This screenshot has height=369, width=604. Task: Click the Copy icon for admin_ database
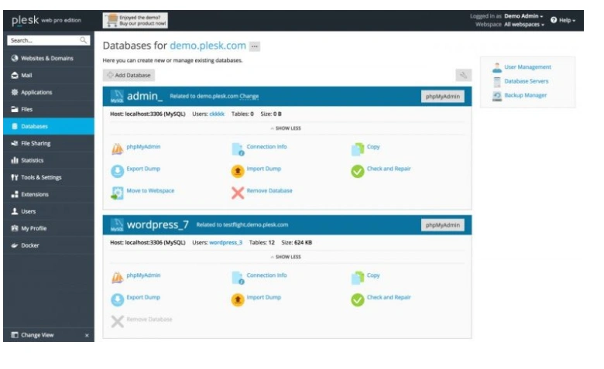click(x=358, y=149)
